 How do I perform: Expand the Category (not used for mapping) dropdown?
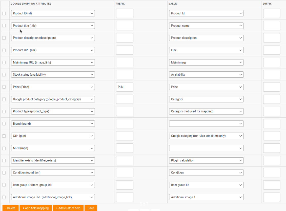(x=206, y=111)
